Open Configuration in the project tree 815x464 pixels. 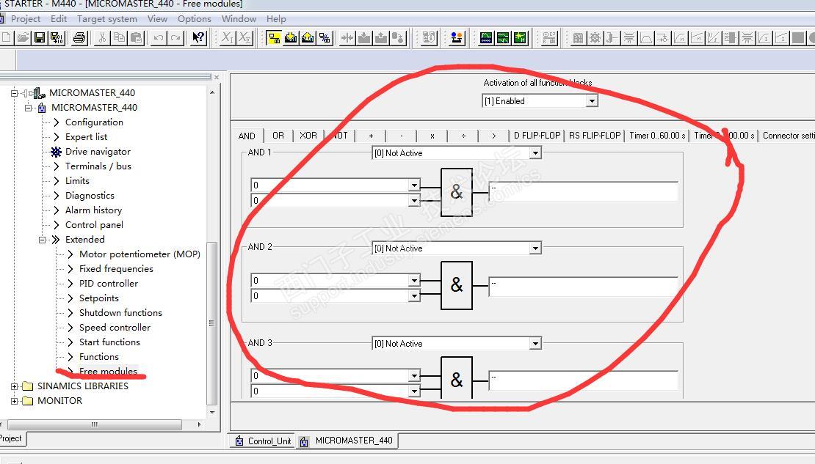(94, 122)
